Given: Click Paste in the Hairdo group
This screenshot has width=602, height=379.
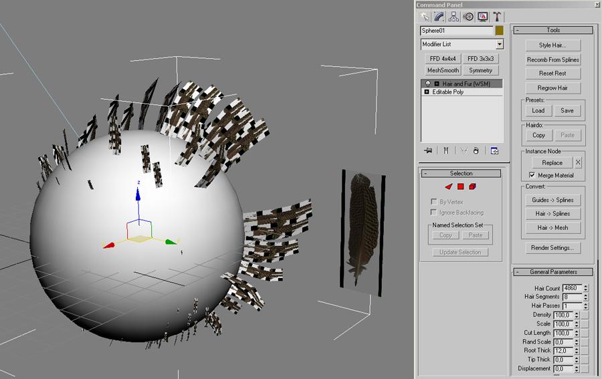Looking at the screenshot, I should (x=567, y=135).
